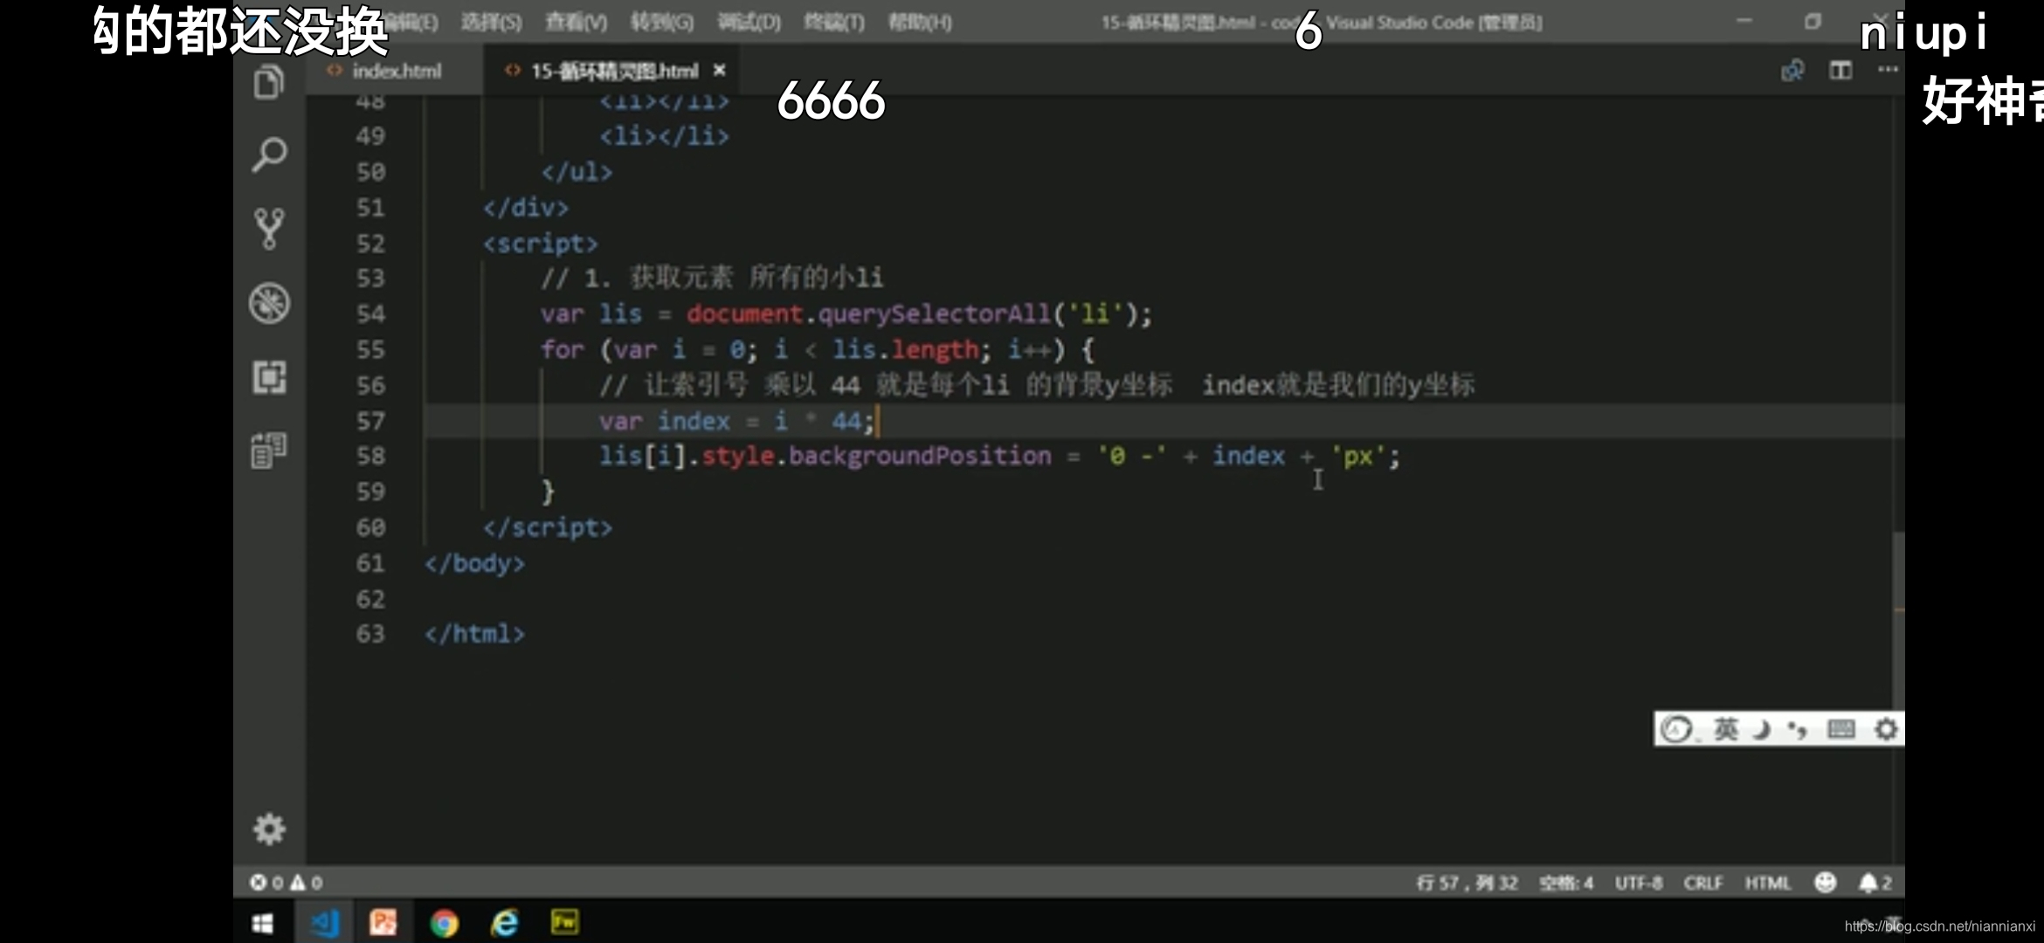Open Source Control view in activity bar
This screenshot has width=2044, height=943.
point(269,229)
